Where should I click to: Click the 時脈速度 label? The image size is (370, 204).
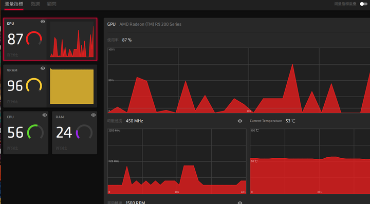point(115,121)
